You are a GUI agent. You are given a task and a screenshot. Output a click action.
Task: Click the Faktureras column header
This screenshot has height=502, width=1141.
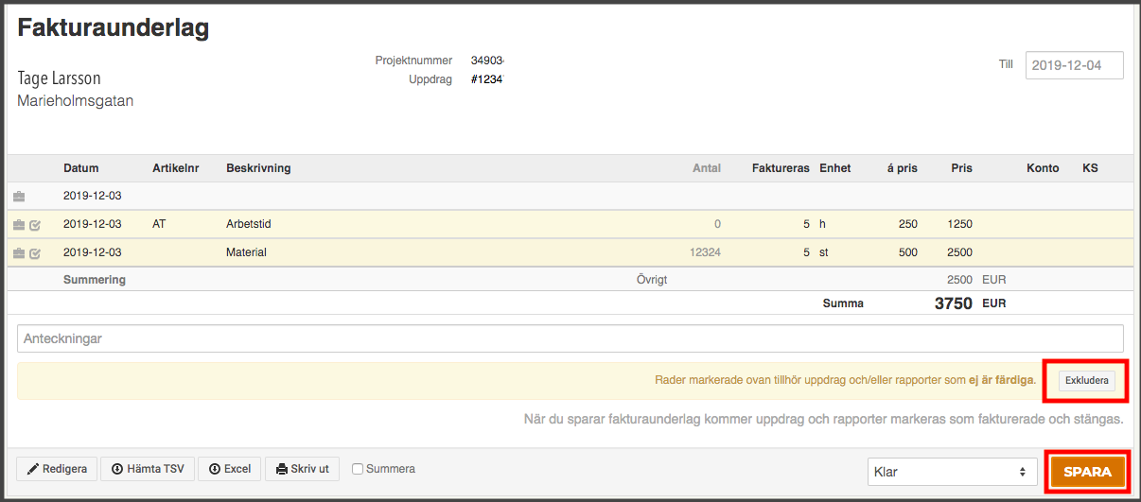pyautogui.click(x=781, y=168)
